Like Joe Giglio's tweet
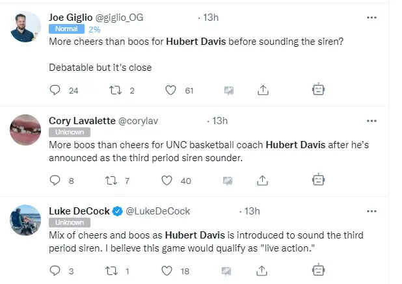Image resolution: width=402 pixels, height=284 pixels. pos(170,90)
